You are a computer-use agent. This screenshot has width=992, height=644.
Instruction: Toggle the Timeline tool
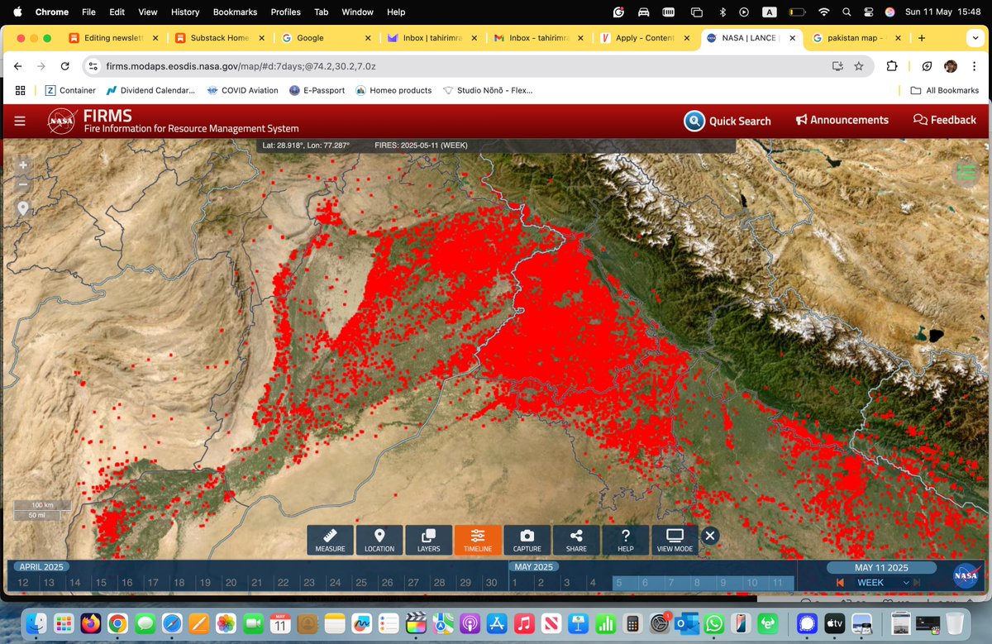(x=478, y=540)
